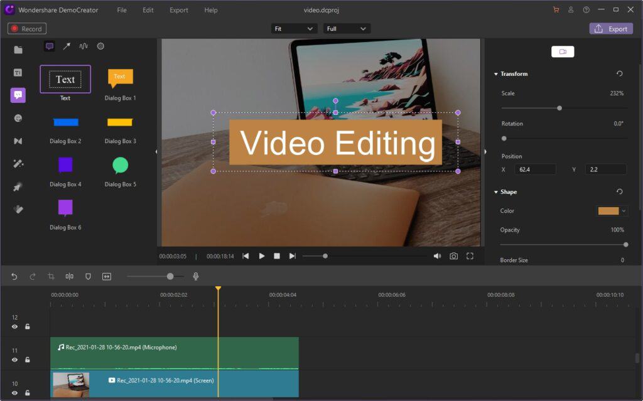Select the Dialog Box 5 preset
Viewport: 643px width, 401px height.
click(120, 165)
